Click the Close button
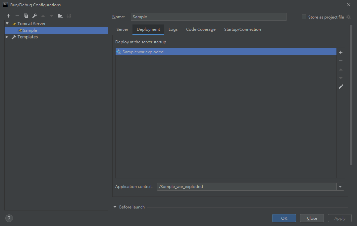The height and width of the screenshot is (226, 357). [312, 218]
